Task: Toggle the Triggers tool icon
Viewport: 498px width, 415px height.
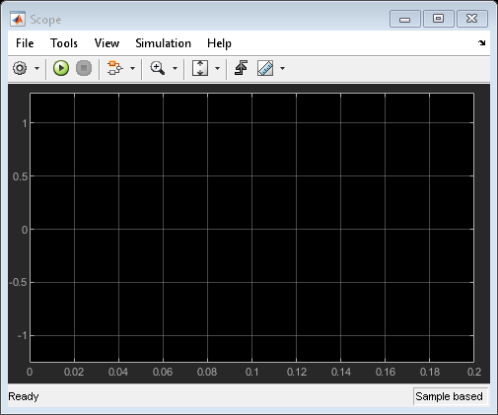Action: (x=241, y=68)
